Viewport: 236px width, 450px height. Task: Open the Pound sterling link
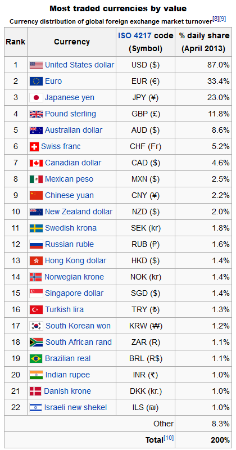pos(71,114)
